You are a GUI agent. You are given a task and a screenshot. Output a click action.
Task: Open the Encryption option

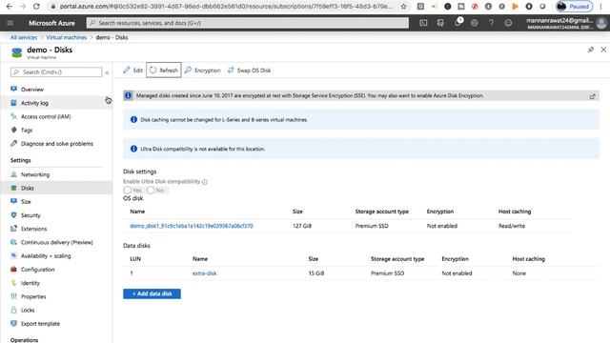point(203,71)
